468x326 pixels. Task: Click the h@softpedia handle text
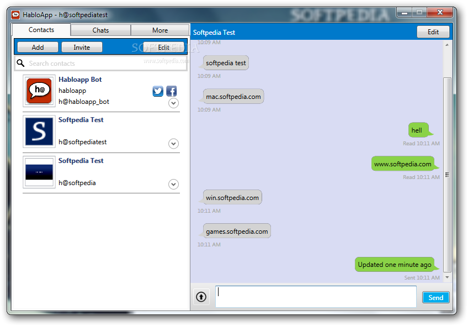click(77, 183)
